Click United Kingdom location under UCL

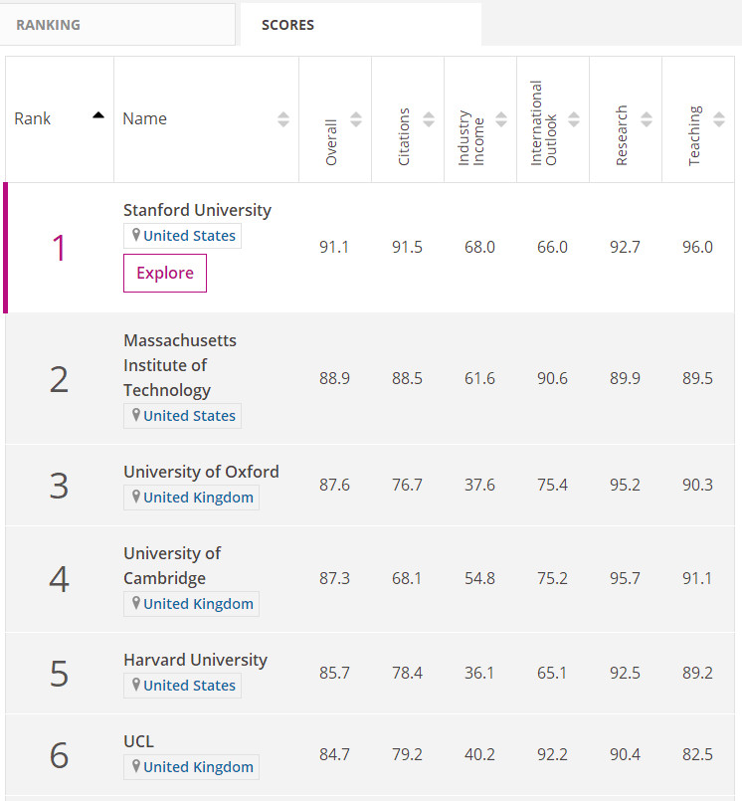point(198,767)
